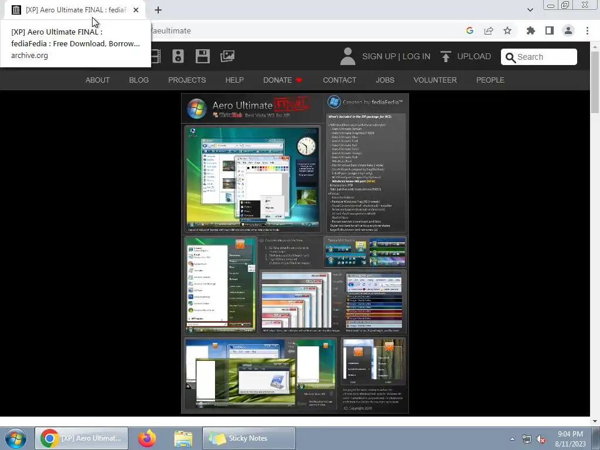The height and width of the screenshot is (450, 600).
Task: Open the Chrome profile avatar
Action: click(568, 30)
